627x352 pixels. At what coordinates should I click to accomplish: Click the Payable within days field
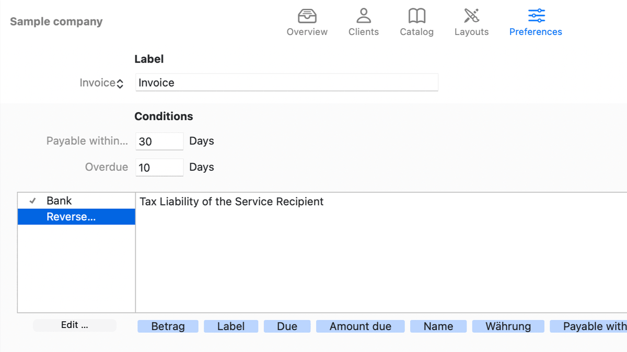[x=159, y=141]
